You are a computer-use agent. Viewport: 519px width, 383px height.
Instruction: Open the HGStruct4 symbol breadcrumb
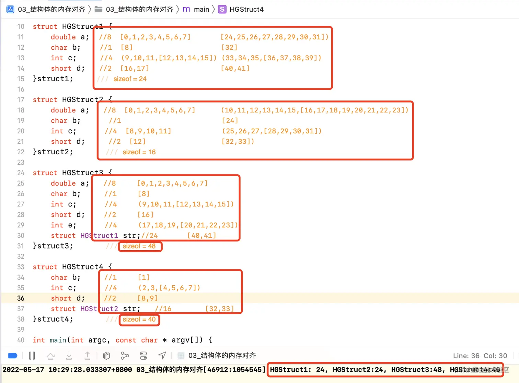pos(246,9)
